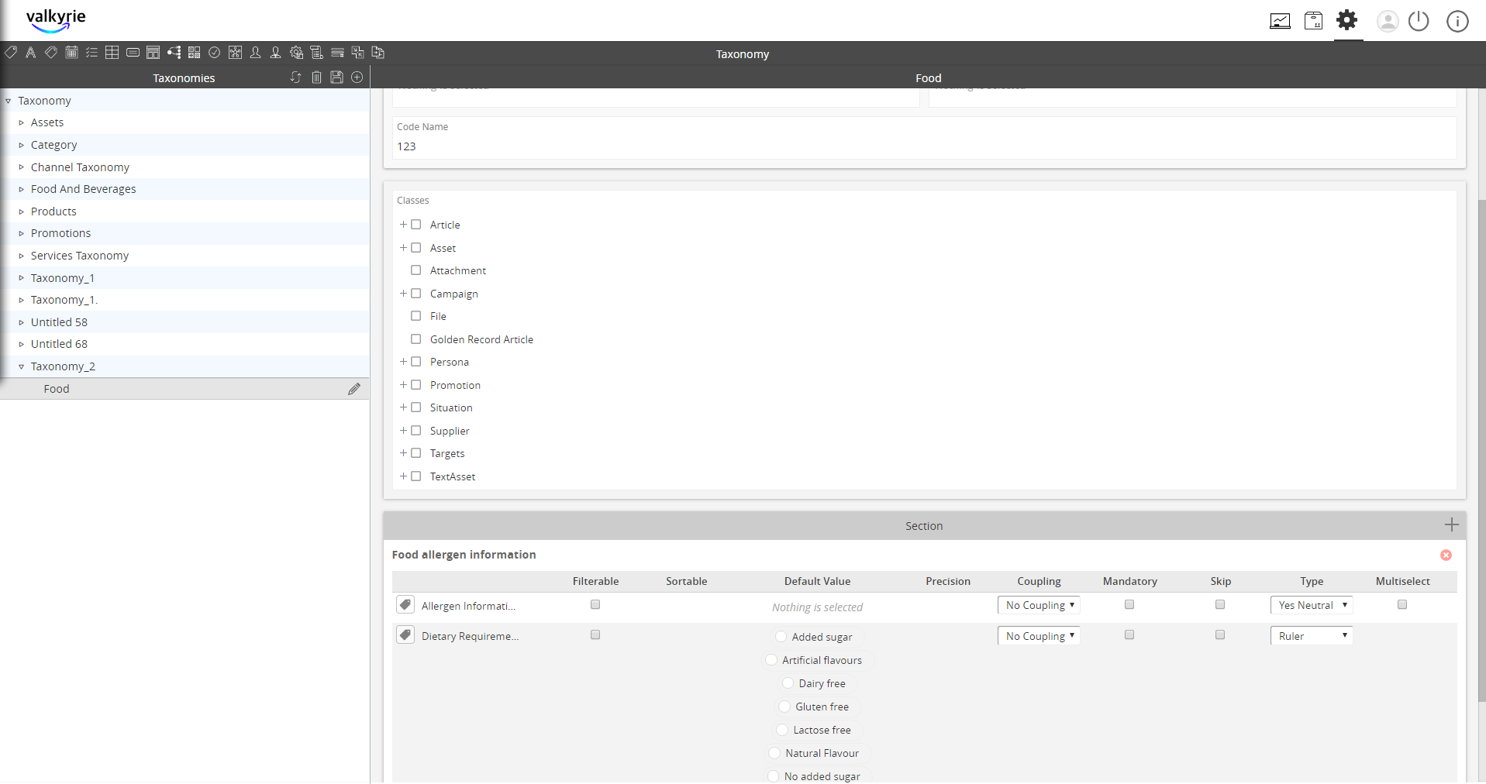Refresh the Taxonomies list

[x=295, y=77]
